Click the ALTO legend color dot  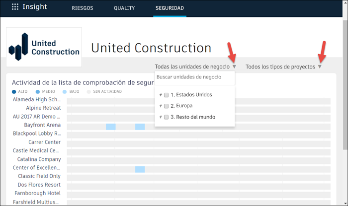pyautogui.click(x=14, y=92)
